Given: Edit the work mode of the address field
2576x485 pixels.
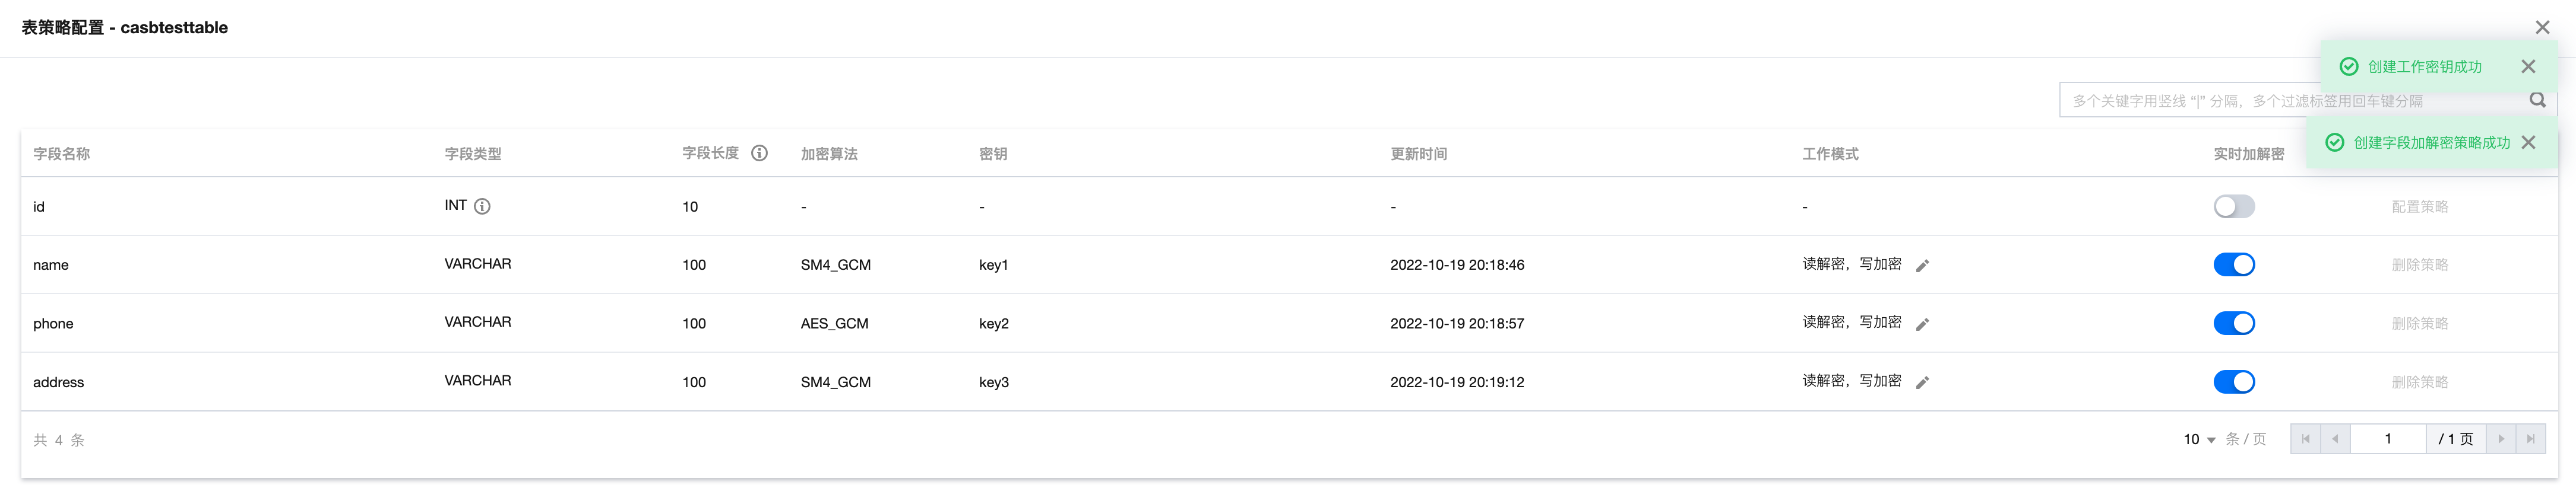Looking at the screenshot, I should coord(1922,382).
